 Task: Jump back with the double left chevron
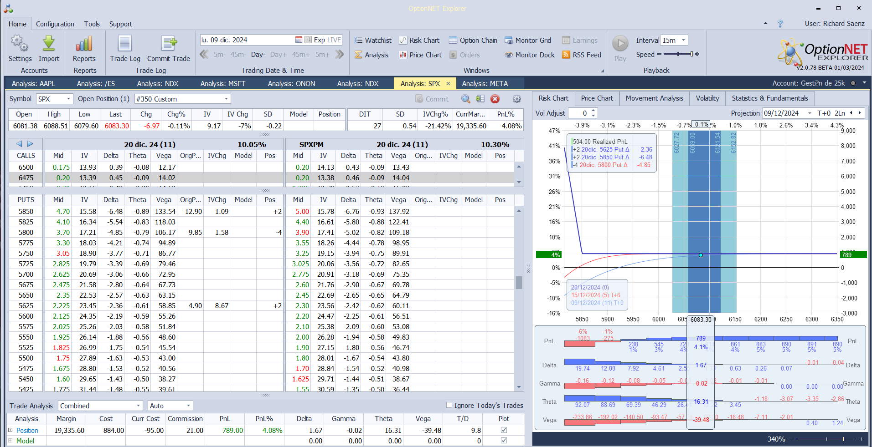click(204, 55)
